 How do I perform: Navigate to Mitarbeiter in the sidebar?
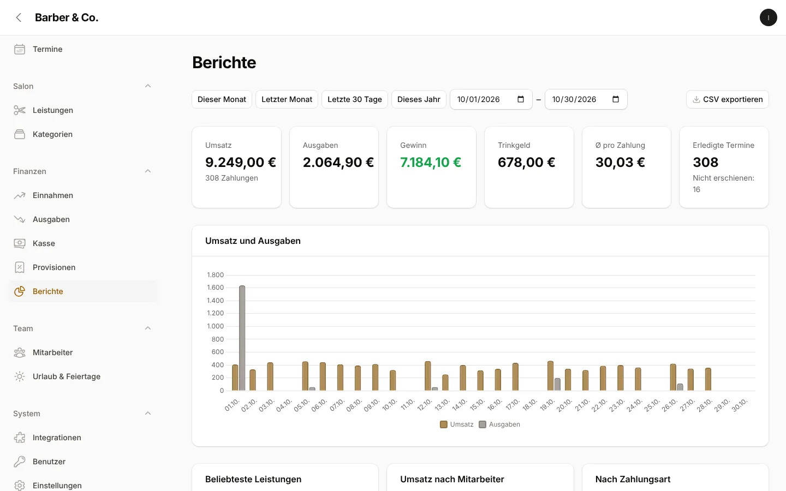83,352
